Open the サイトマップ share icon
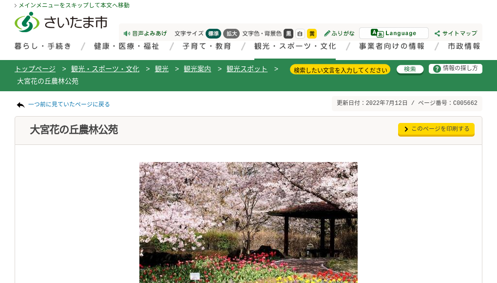Viewport: 497px width, 283px height. (438, 33)
